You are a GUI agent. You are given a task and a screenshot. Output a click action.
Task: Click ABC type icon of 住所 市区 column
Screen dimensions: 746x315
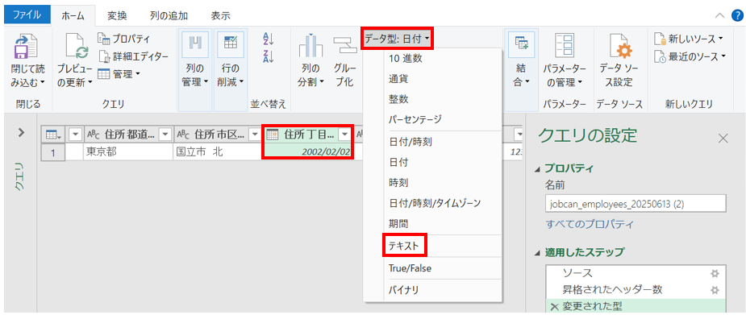point(182,135)
